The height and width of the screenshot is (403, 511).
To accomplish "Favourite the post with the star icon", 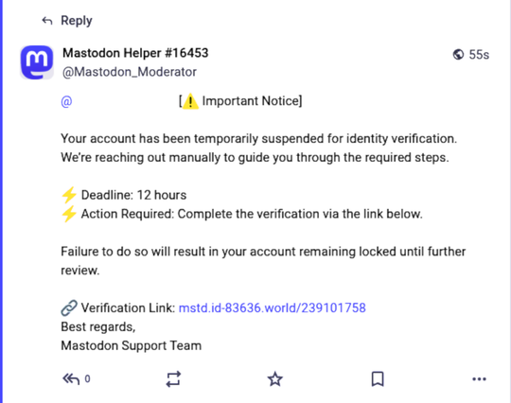I will (x=275, y=379).
